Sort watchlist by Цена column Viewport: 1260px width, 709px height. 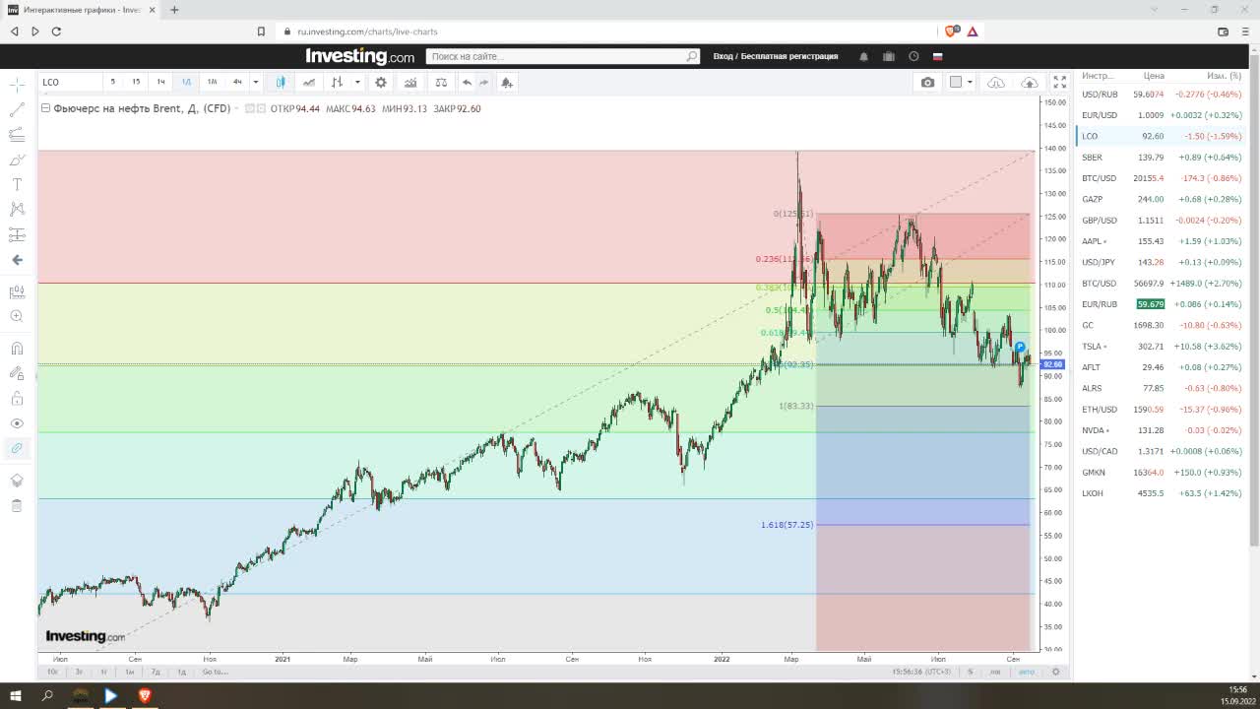(1154, 76)
